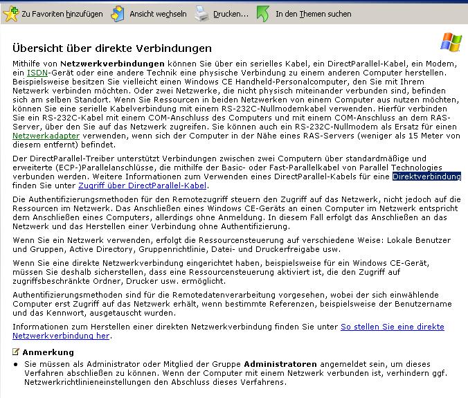Click the phrase zugriffsbeschränkte Ordner

coord(66,281)
